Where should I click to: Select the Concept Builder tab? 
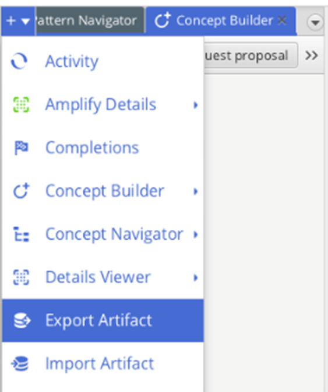[x=221, y=21]
